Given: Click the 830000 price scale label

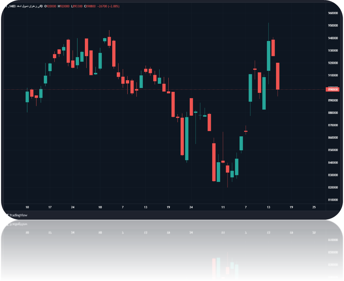Looking at the screenshot, I should pyautogui.click(x=333, y=175).
